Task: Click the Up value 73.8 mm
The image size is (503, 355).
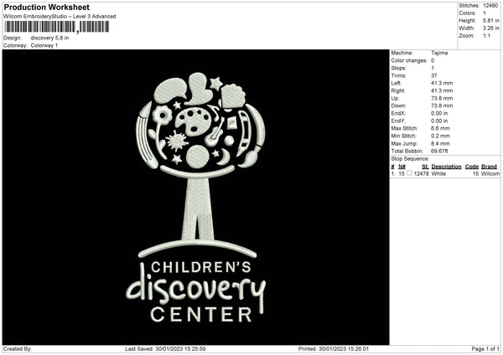Action: coord(442,98)
